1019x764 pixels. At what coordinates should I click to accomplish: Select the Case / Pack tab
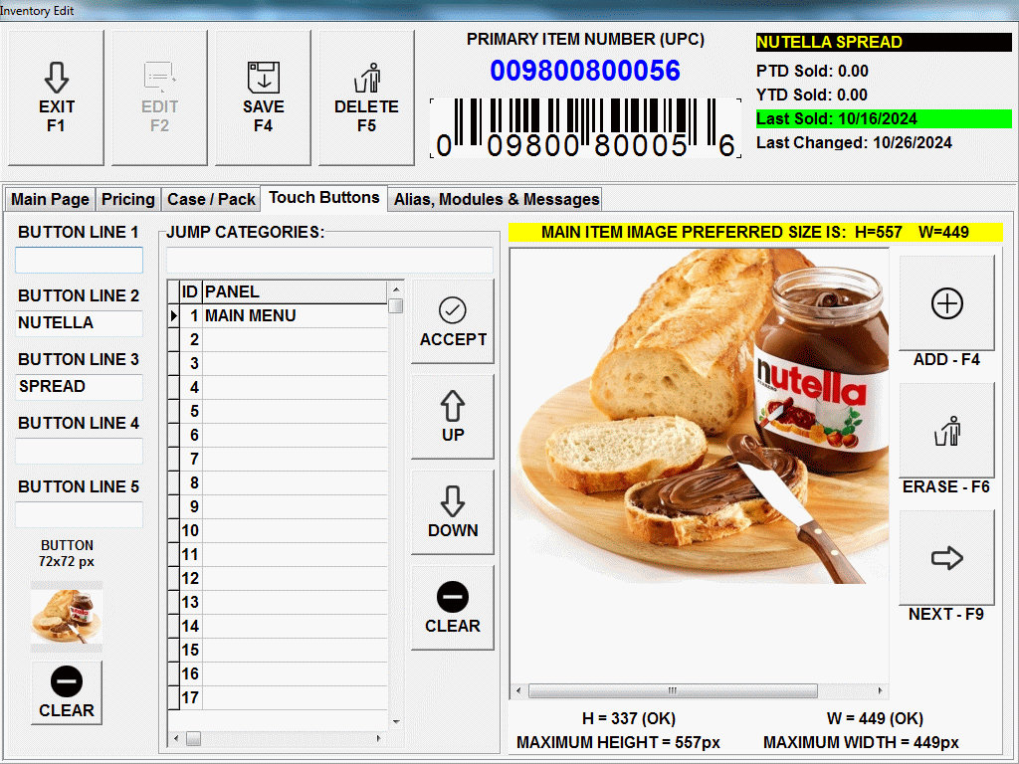click(x=211, y=199)
